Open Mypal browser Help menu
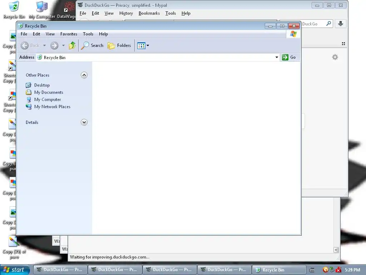This screenshot has height=275, width=366. click(186, 13)
